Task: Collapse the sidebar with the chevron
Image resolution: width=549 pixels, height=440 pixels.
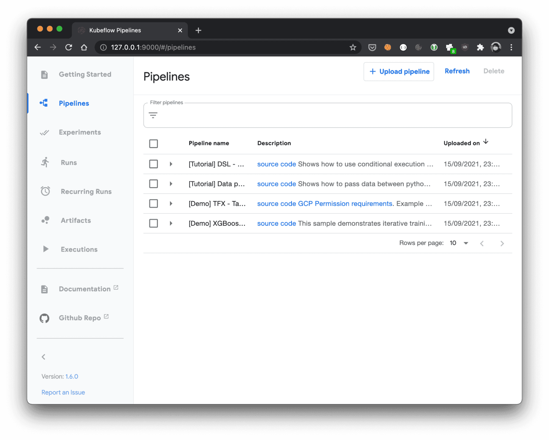Action: (43, 357)
